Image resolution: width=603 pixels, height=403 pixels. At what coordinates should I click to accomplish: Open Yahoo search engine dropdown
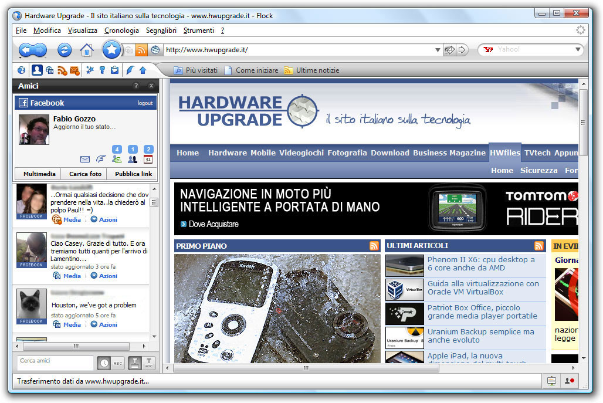pyautogui.click(x=578, y=50)
